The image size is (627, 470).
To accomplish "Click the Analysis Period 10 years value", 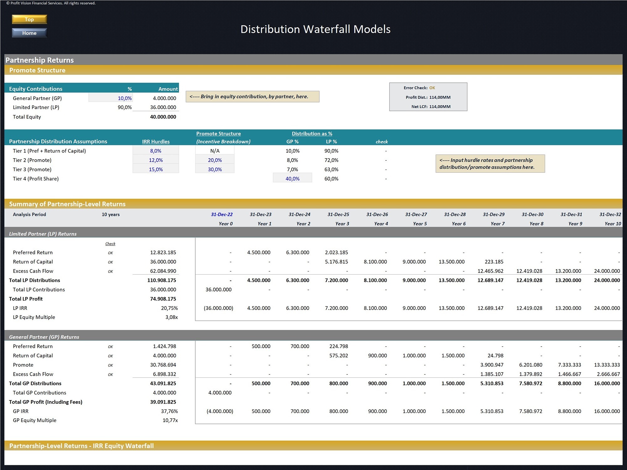I will (111, 214).
